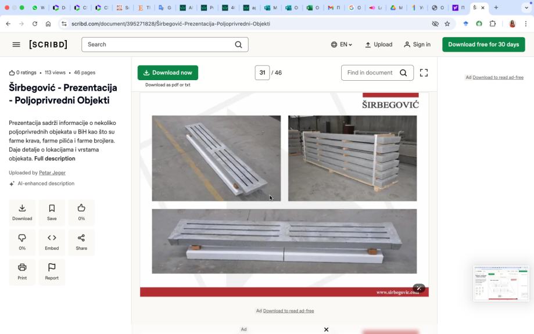This screenshot has width=534, height=334.
Task: Click the green circular extension icon
Action: click(x=479, y=24)
